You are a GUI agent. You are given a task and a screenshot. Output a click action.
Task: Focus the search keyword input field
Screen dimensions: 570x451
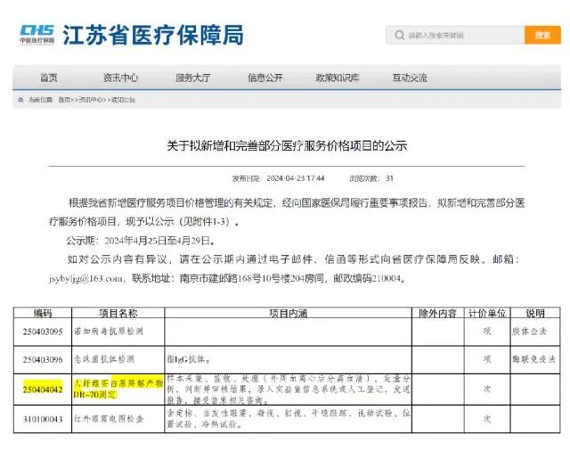[x=455, y=36]
